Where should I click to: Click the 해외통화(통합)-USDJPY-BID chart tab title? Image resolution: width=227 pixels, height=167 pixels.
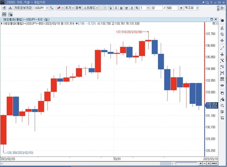coord(26,20)
